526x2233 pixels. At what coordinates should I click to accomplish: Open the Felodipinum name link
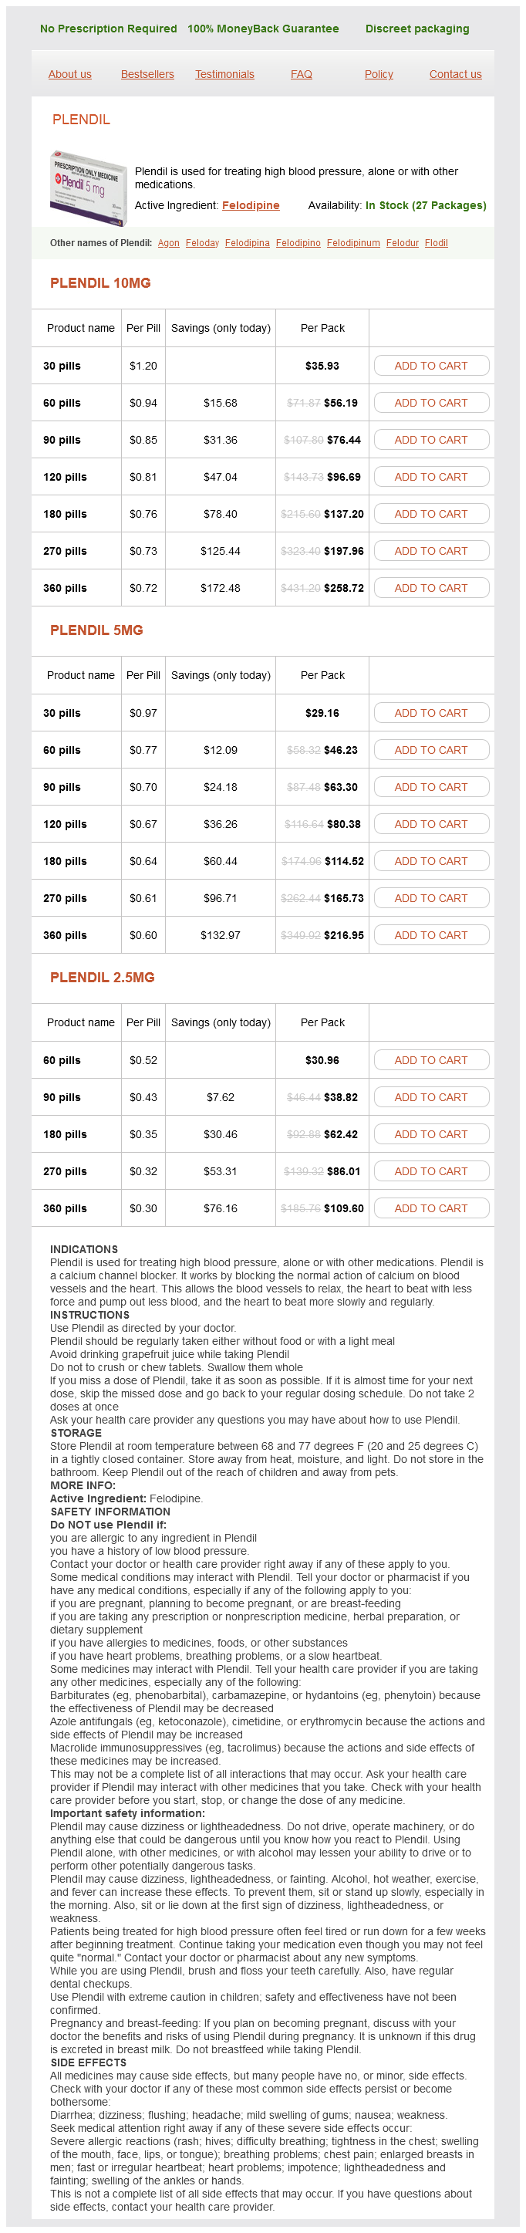point(352,243)
